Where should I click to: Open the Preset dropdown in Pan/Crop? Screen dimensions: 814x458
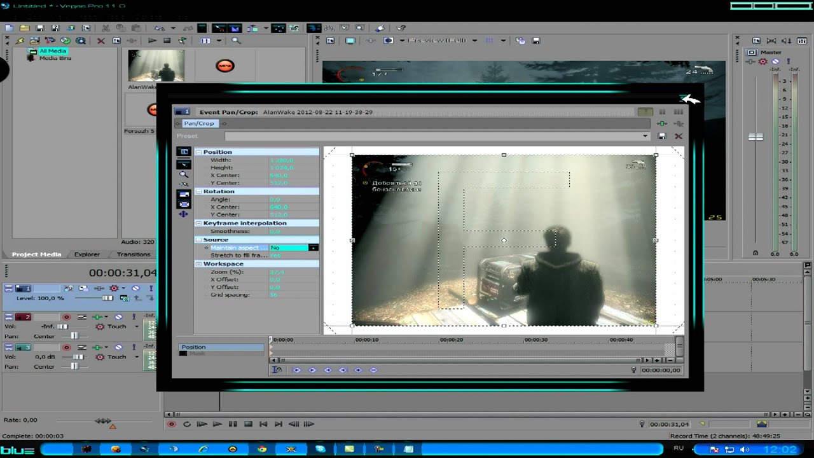(x=645, y=136)
